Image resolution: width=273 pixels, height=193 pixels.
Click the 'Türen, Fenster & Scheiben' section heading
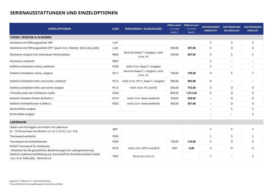click(x=31, y=37)
